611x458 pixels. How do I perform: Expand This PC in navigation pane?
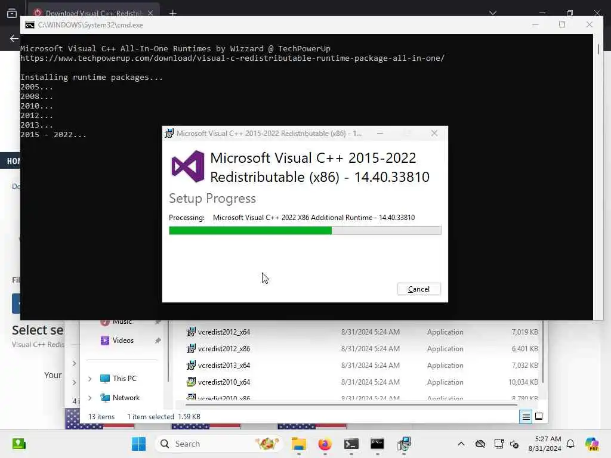click(x=90, y=379)
